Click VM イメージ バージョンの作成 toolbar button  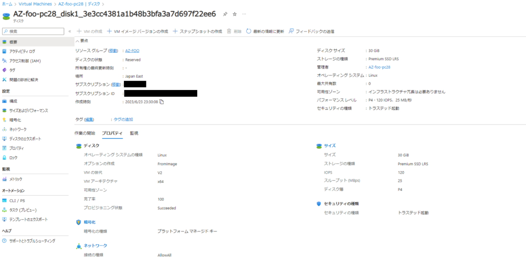tap(137, 31)
